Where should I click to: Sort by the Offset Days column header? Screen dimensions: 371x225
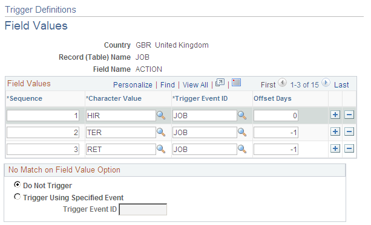coord(272,98)
